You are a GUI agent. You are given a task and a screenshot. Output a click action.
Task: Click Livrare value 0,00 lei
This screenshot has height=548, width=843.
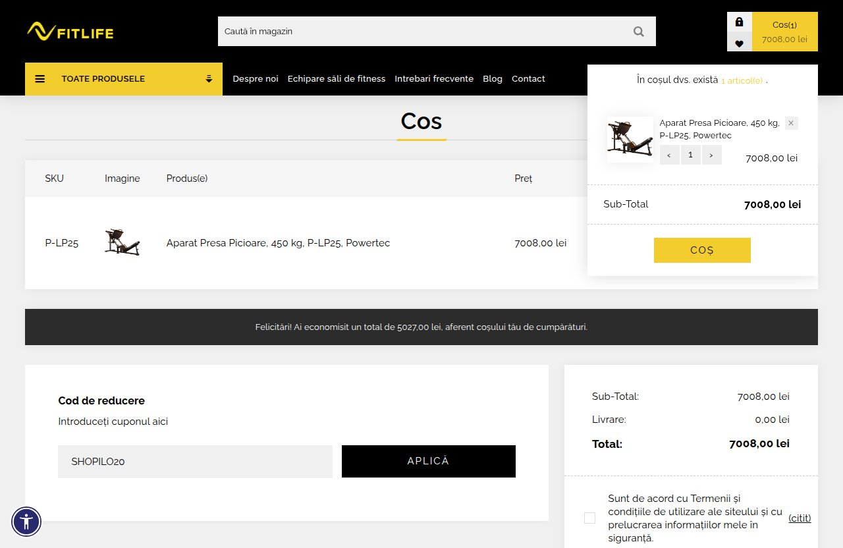(772, 420)
